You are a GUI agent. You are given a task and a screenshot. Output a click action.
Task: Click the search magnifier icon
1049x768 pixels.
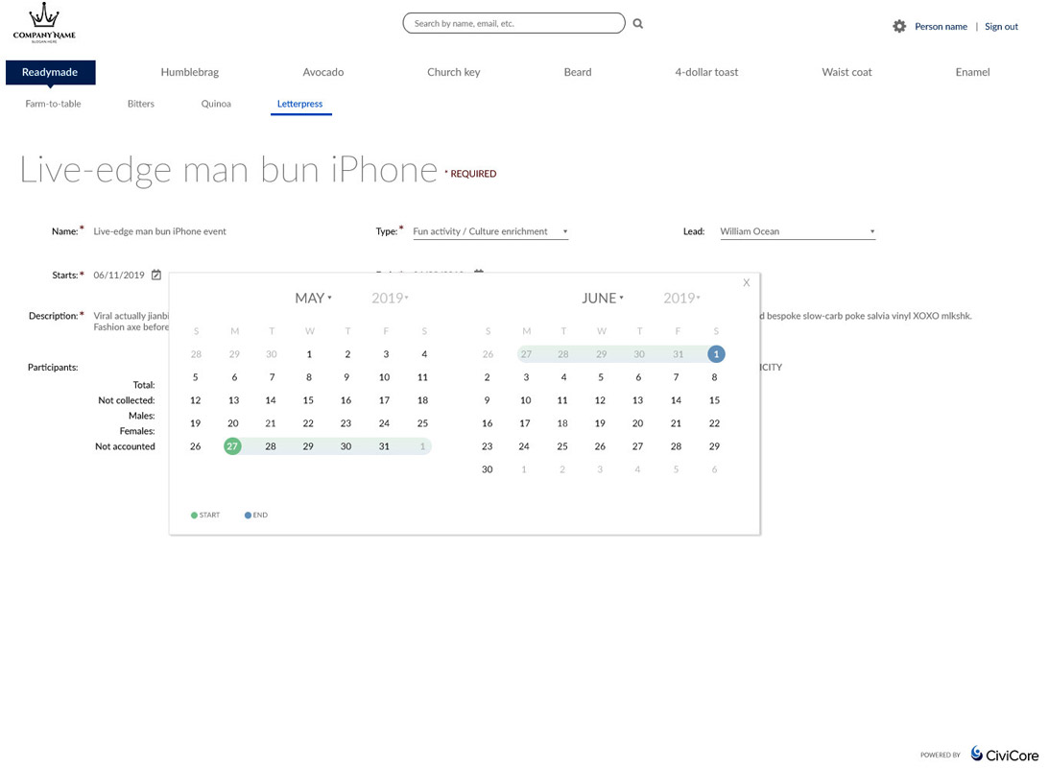click(638, 24)
